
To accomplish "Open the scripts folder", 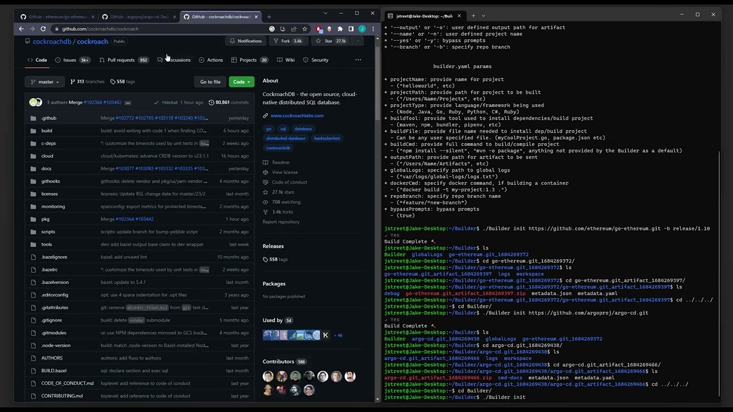I will pyautogui.click(x=48, y=231).
